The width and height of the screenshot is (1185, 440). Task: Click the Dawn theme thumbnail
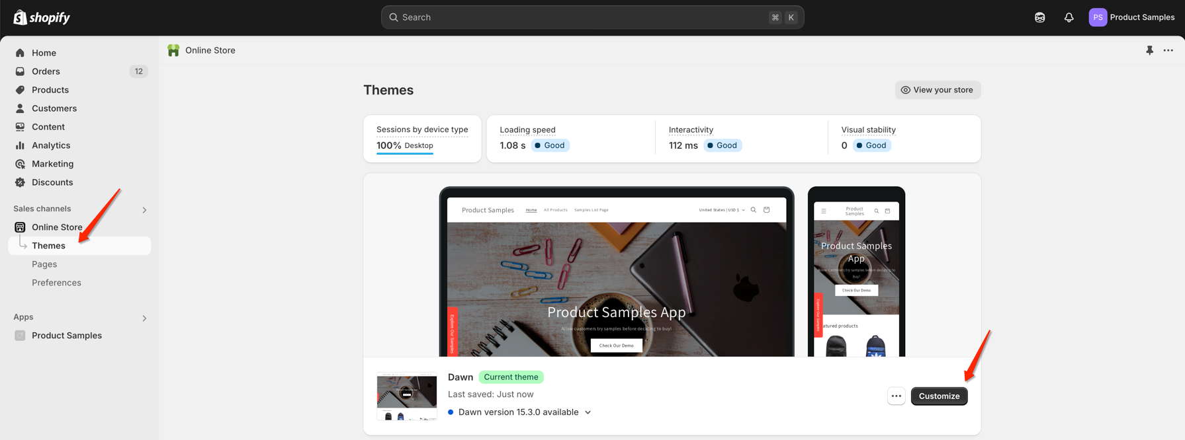(x=407, y=396)
